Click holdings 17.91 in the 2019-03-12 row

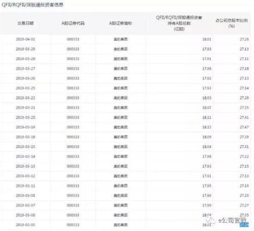pyautogui.click(x=207, y=176)
